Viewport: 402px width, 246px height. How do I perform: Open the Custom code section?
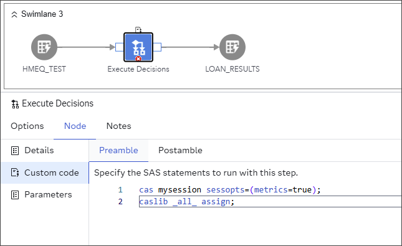tap(45, 173)
